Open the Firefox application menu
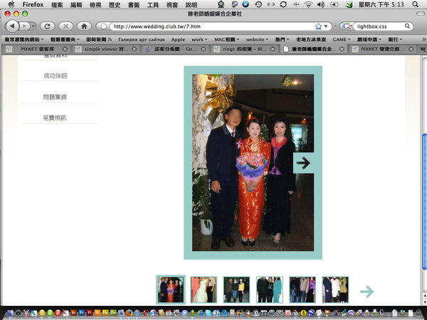This screenshot has width=427, height=320. (33, 5)
